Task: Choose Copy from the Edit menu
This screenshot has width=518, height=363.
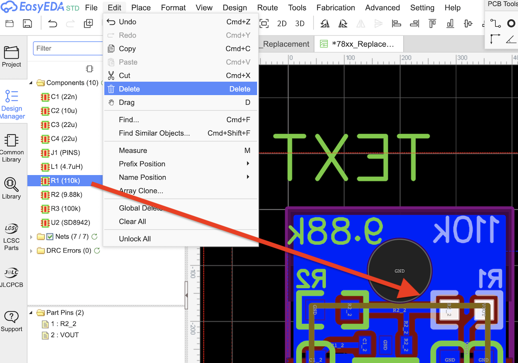Action: point(181,49)
